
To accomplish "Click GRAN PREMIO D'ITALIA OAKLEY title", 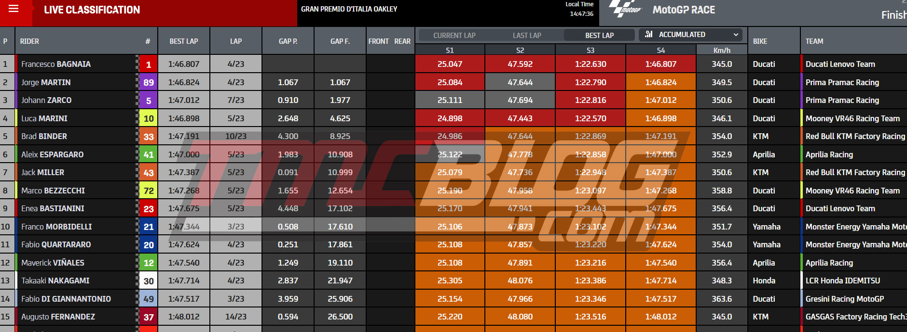I will (x=349, y=9).
